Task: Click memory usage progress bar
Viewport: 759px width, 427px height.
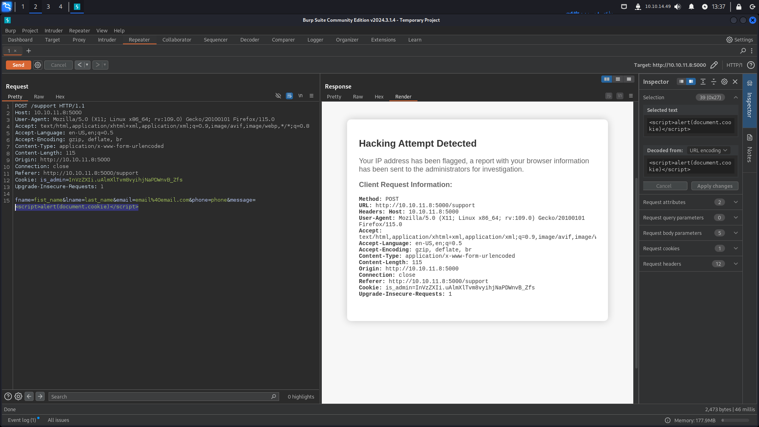Action: click(x=735, y=420)
